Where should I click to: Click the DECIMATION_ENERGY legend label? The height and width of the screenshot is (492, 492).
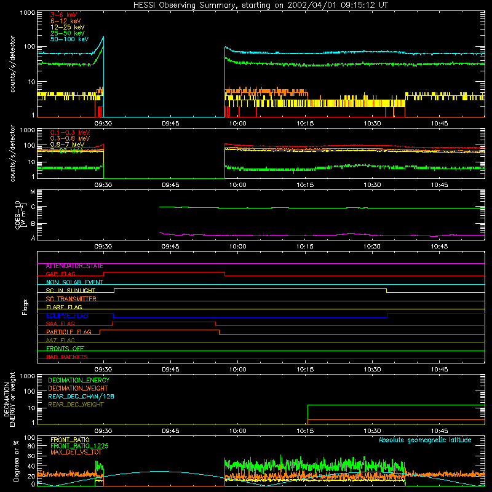(x=79, y=380)
